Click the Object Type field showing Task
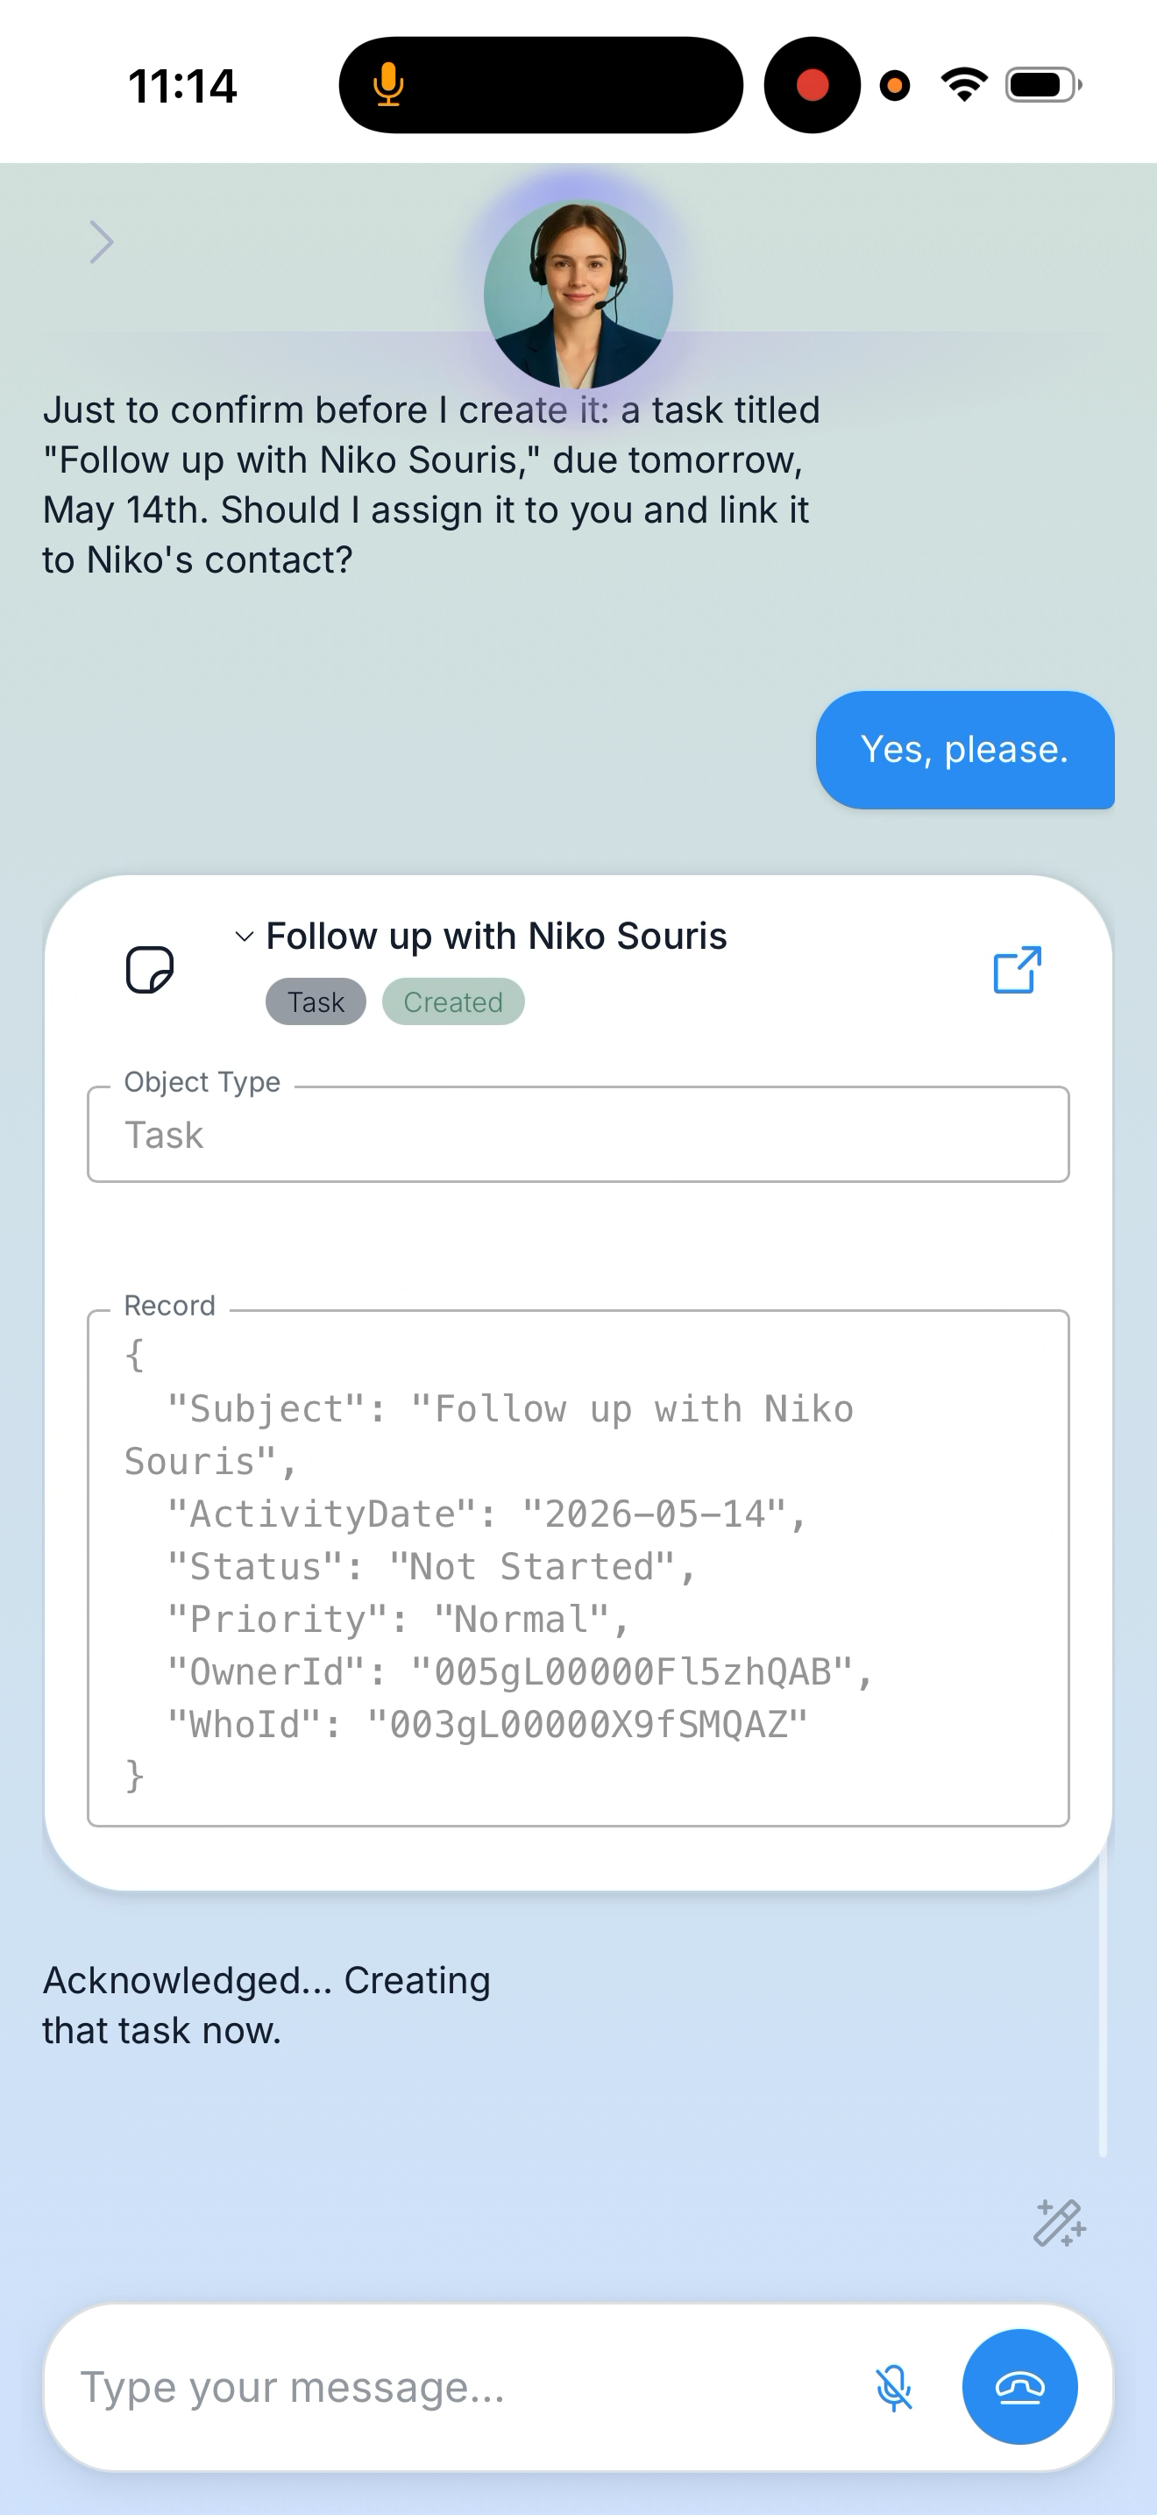This screenshot has width=1157, height=2515. [578, 1135]
